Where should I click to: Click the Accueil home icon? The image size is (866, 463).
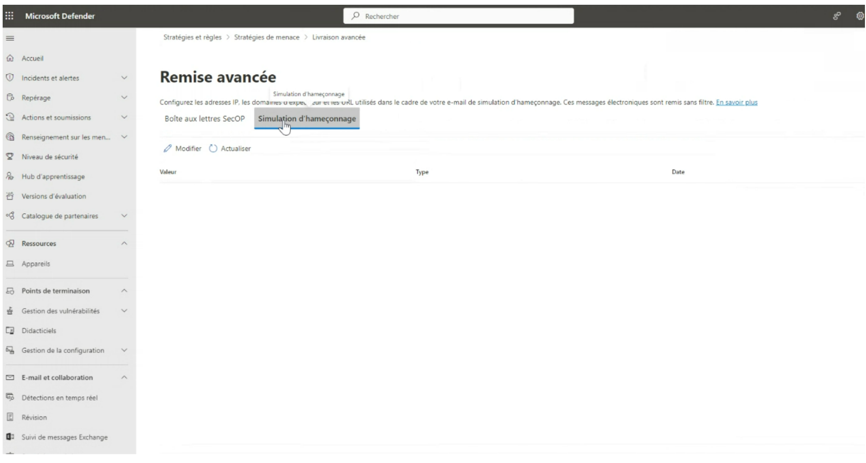pyautogui.click(x=10, y=58)
